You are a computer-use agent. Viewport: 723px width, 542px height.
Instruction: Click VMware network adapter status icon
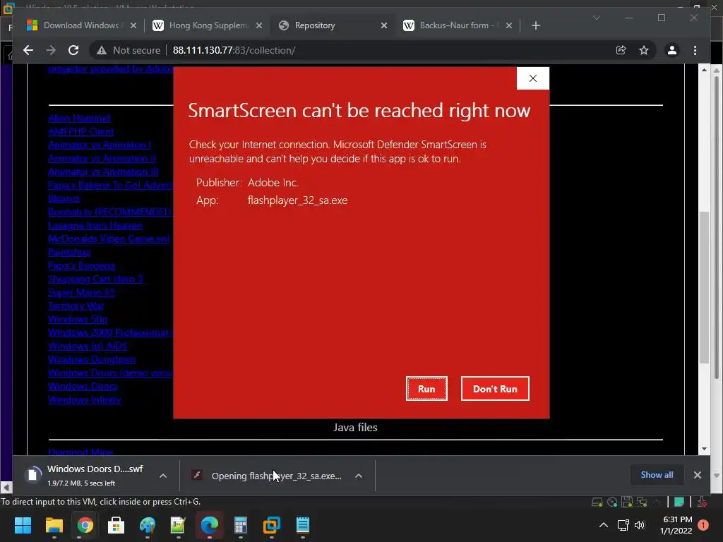click(641, 502)
